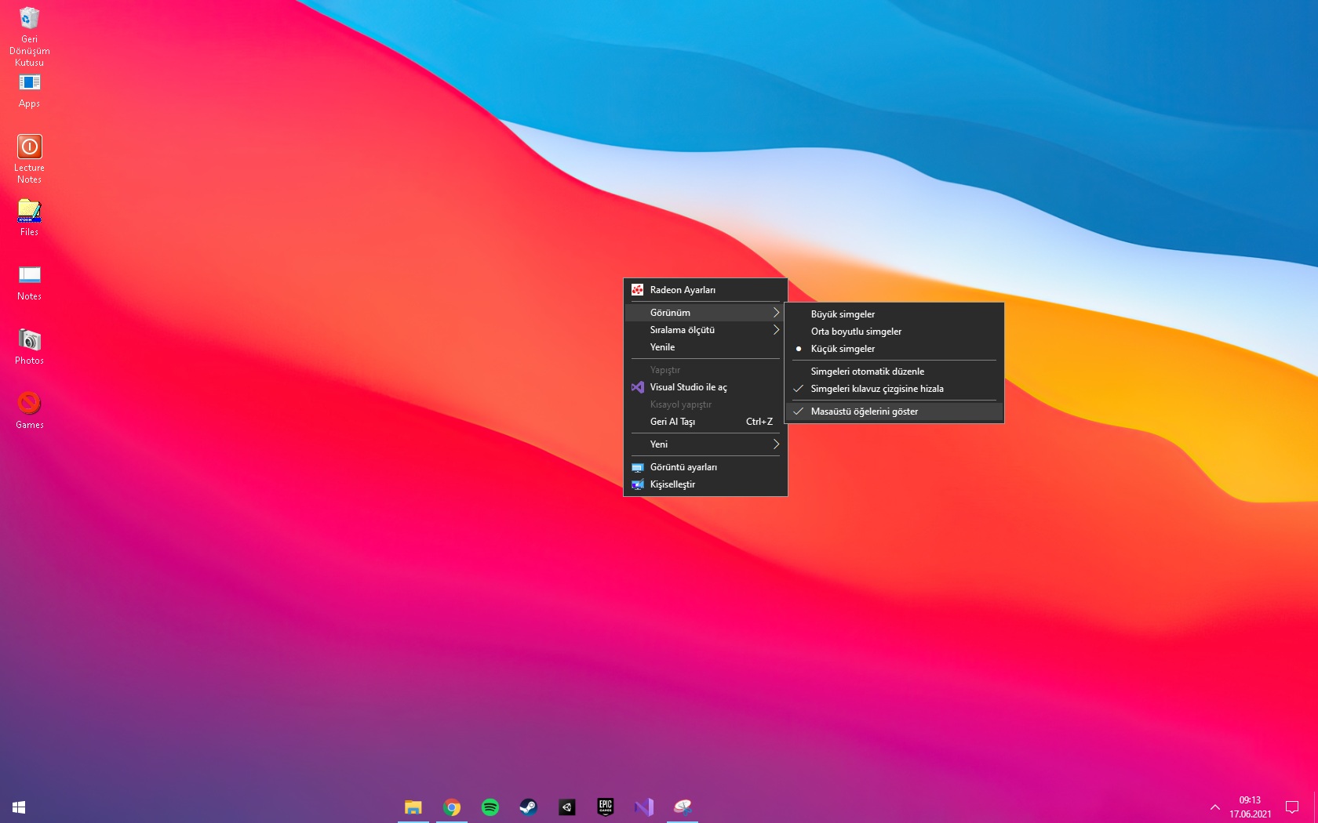Choose Visual Studio ile aç

tap(705, 387)
